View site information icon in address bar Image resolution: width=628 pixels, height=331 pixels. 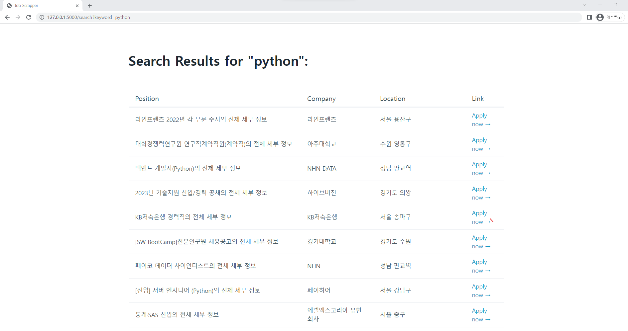[42, 17]
